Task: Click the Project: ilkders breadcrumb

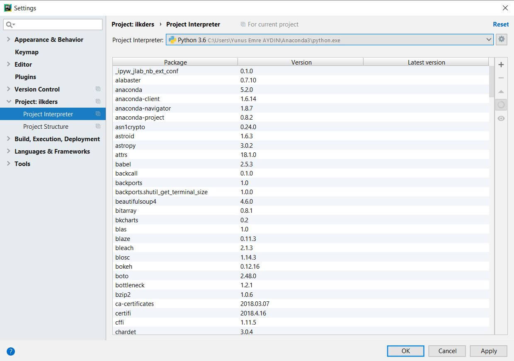Action: click(133, 24)
